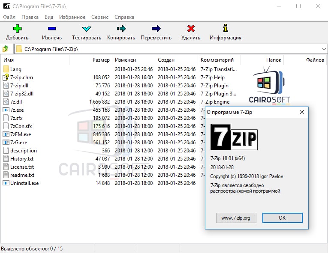Open the Вид menu
This screenshot has height=253, width=328.
coord(49,17)
